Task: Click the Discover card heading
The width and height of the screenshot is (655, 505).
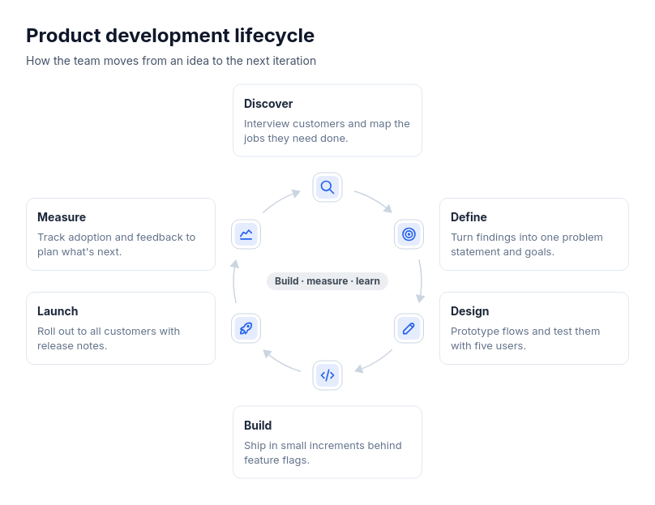Action: pos(268,104)
